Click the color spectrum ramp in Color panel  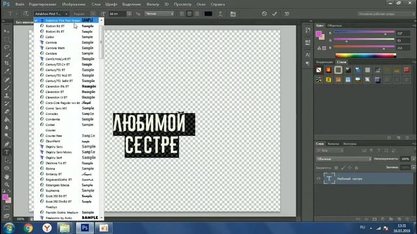pos(366,55)
